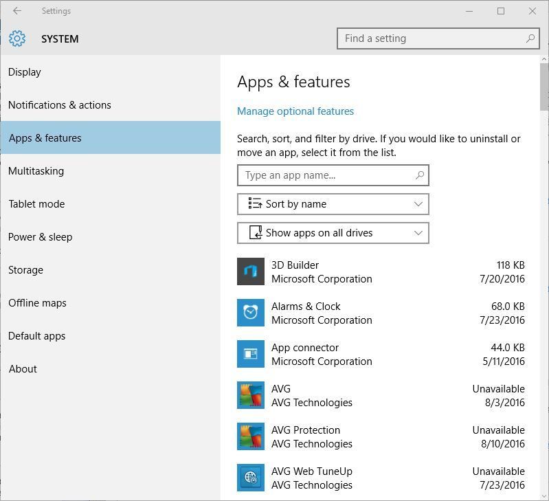The image size is (549, 501).
Task: Click the AVG Web TuneUp app icon
Action: click(x=251, y=478)
